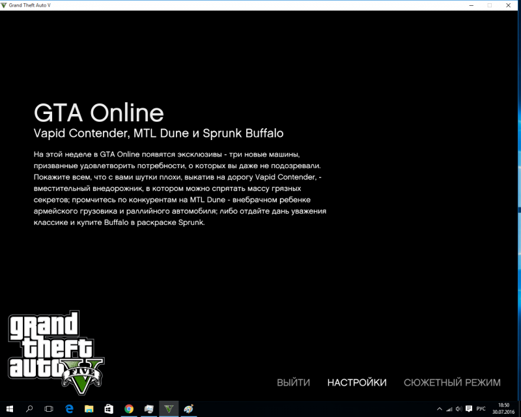Switch to the GTA V taskbar icon
The height and width of the screenshot is (417, 521).
[x=169, y=409]
